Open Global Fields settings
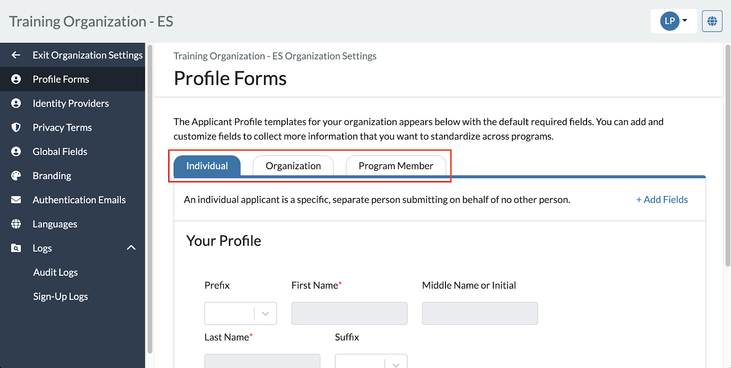 (59, 151)
